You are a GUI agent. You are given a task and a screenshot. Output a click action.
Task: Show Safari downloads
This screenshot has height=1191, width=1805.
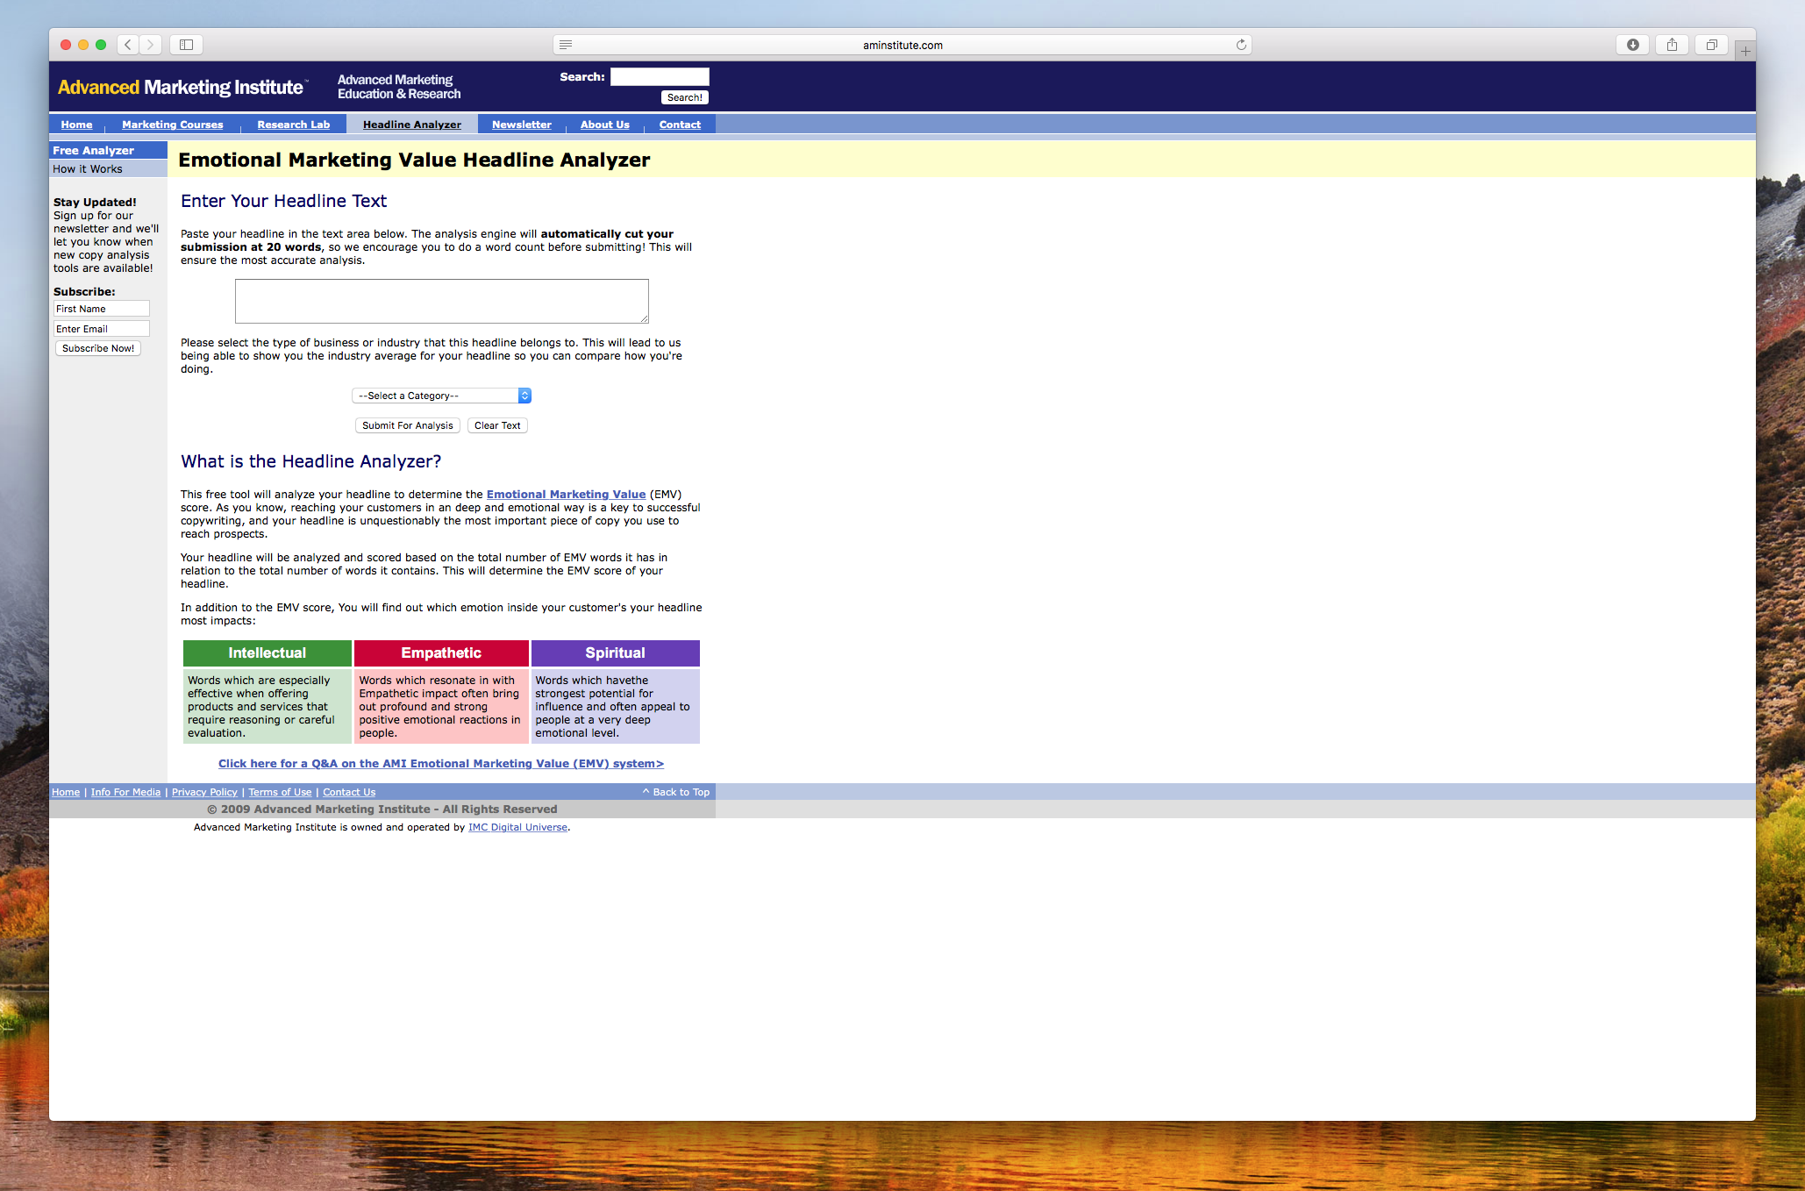(1632, 45)
